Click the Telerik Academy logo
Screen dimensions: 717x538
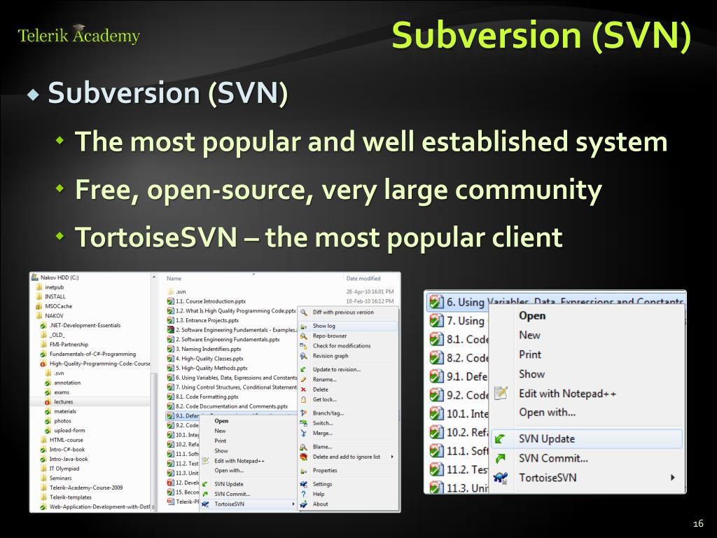click(x=78, y=35)
